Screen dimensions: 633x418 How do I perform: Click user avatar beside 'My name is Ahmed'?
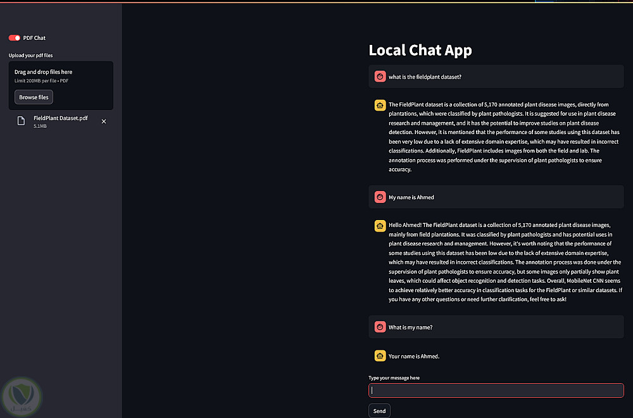[x=380, y=197]
